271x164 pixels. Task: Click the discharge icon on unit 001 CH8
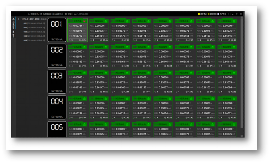click(234, 21)
